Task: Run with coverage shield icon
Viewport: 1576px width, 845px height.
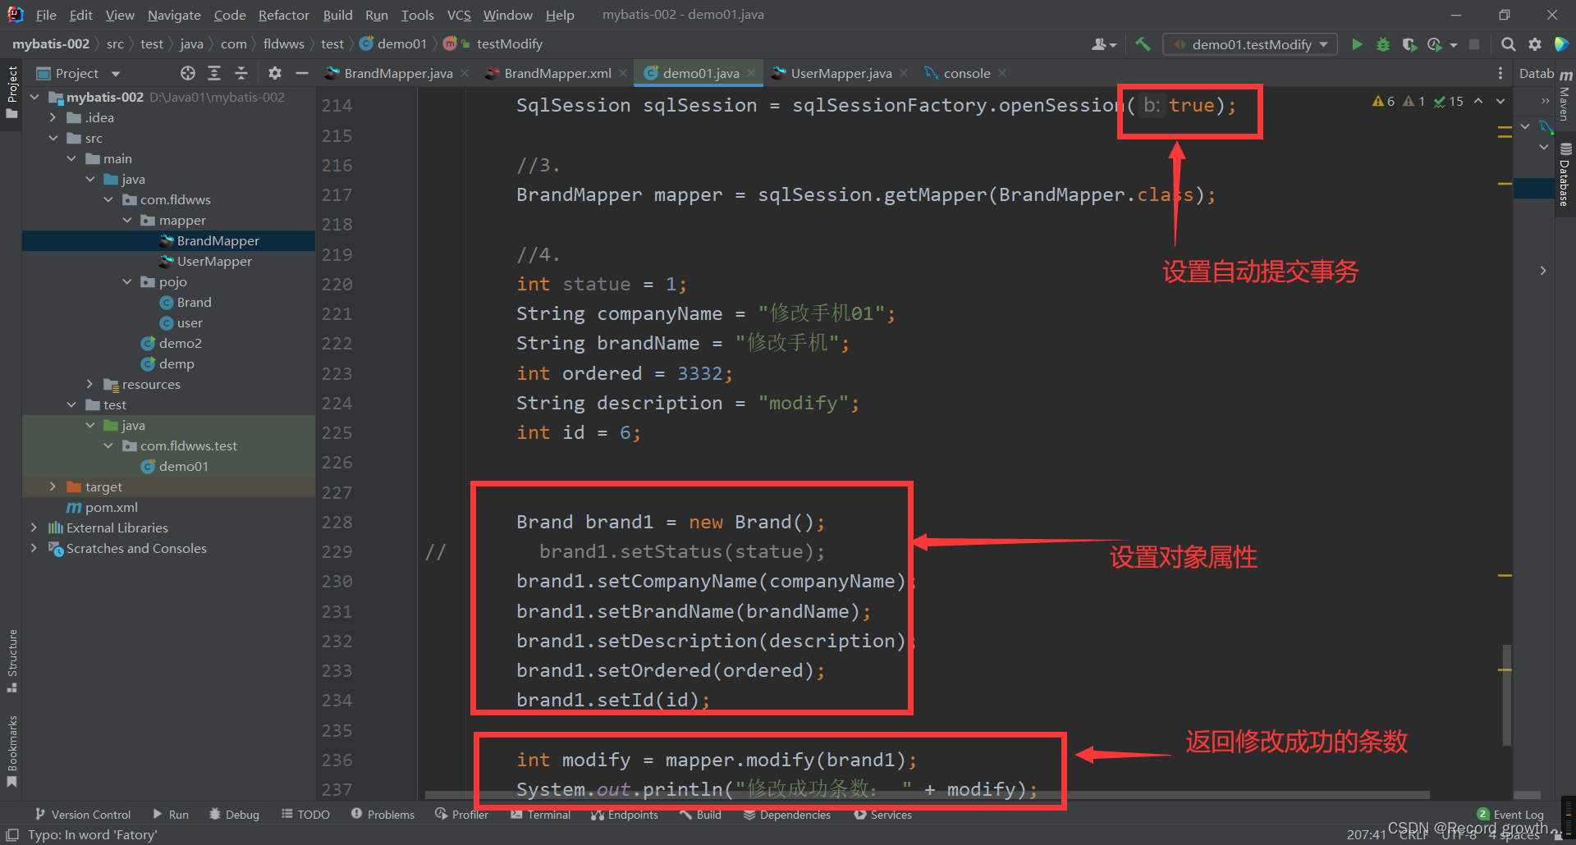Action: coord(1409,44)
